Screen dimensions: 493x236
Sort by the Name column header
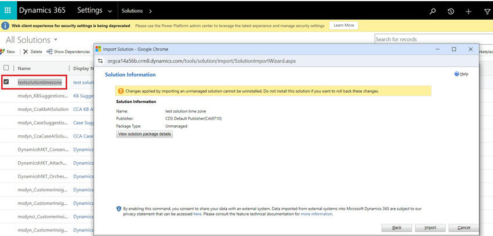click(x=24, y=68)
